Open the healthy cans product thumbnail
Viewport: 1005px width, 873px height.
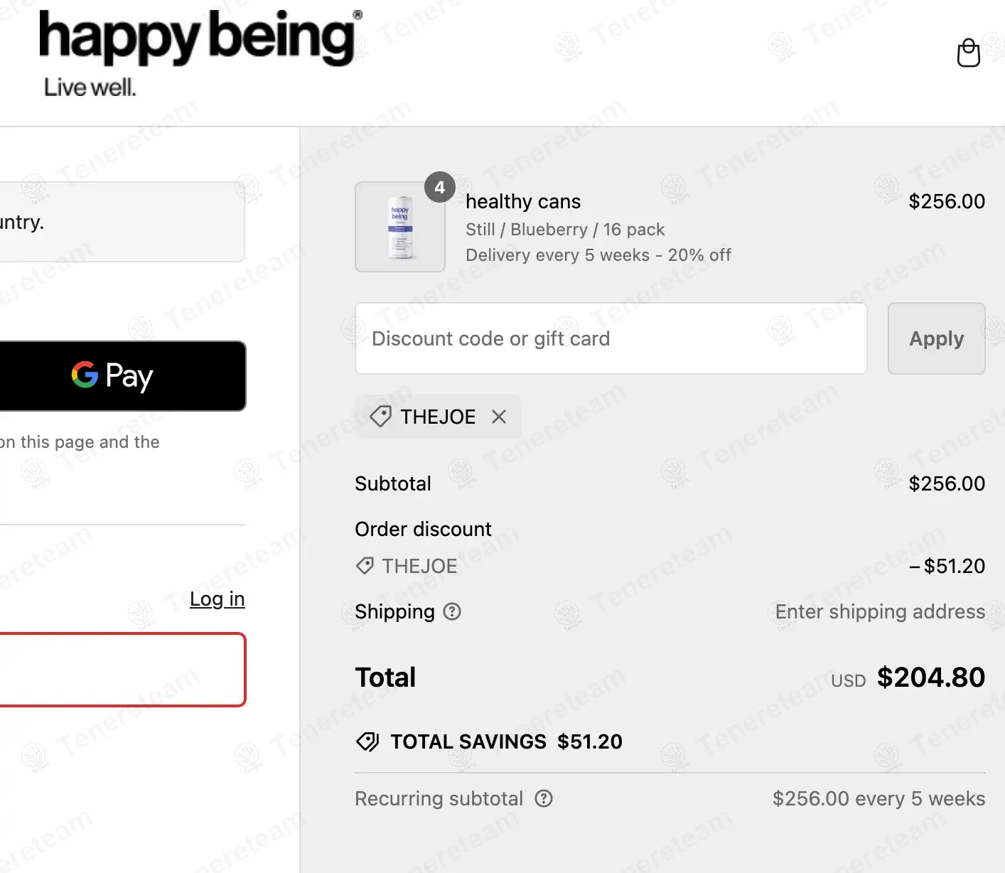(400, 227)
